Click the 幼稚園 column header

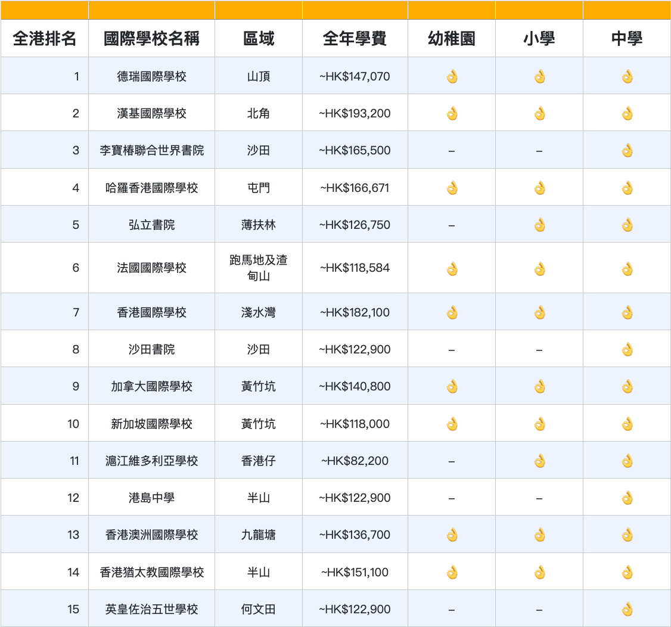coord(452,39)
